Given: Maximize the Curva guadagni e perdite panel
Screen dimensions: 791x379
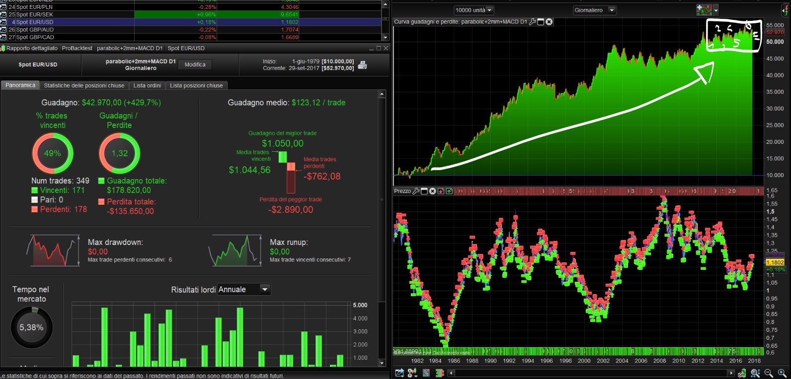Looking at the screenshot, I should pos(541,22).
